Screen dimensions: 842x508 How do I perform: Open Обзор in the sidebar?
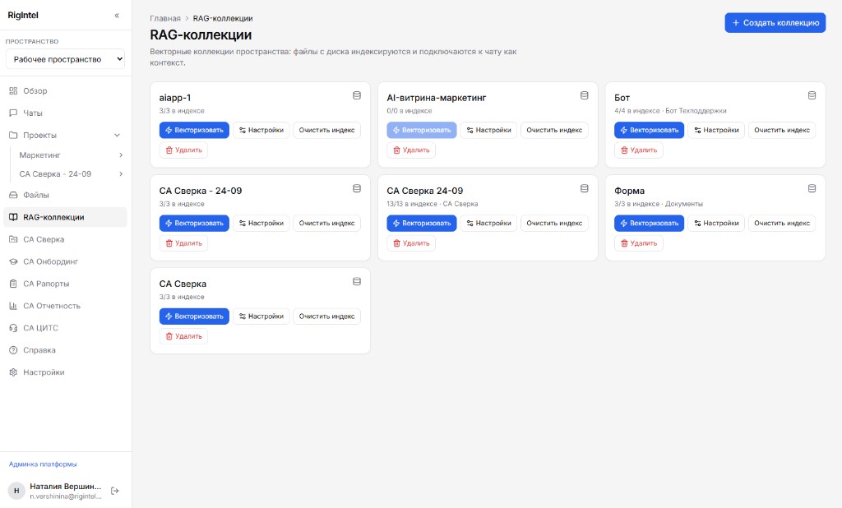pos(65,91)
